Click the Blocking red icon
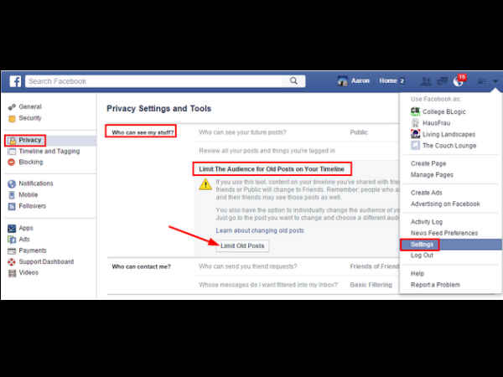 pyautogui.click(x=12, y=163)
